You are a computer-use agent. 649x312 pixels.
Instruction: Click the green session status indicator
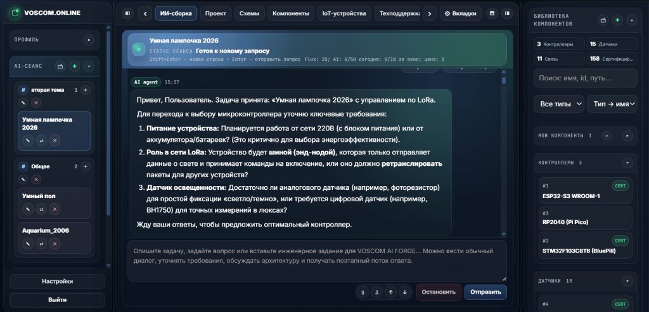tap(139, 49)
